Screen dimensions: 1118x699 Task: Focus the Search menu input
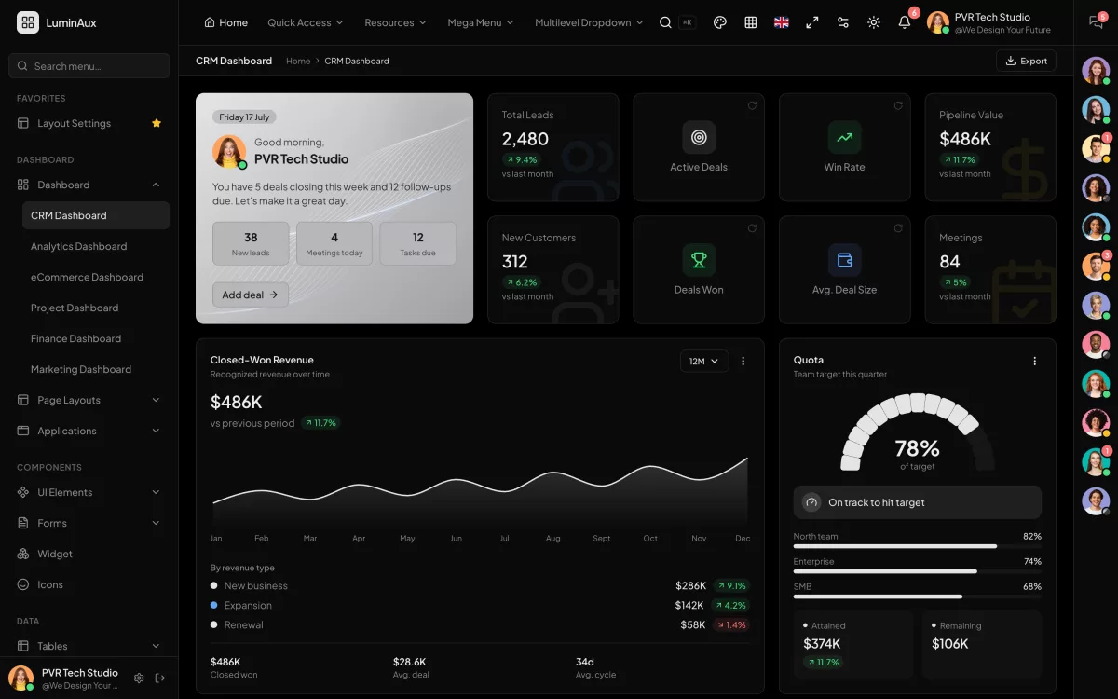pos(89,66)
